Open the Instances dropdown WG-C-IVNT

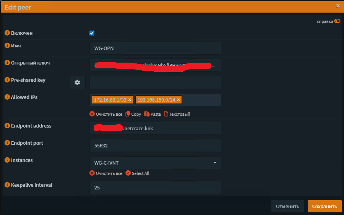coord(155,163)
